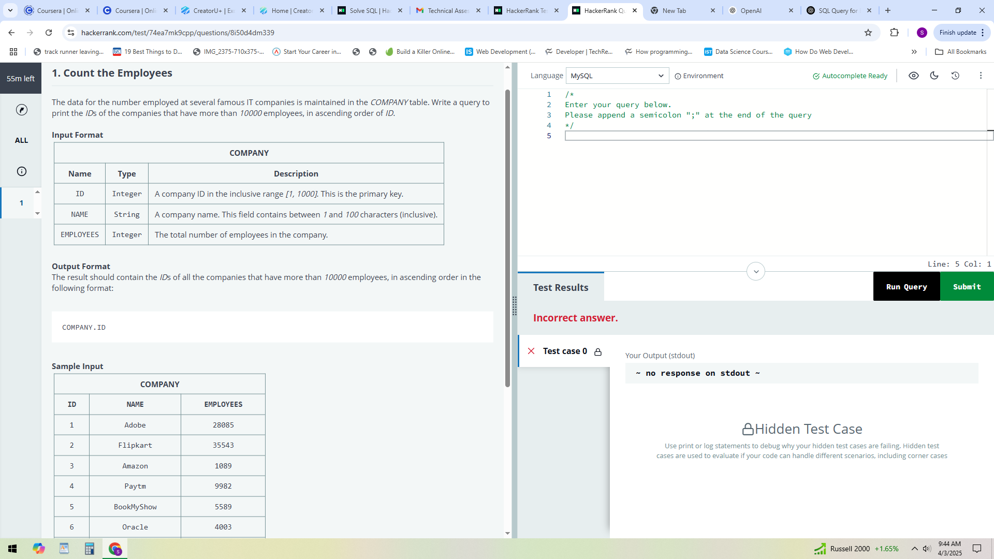Open the MySQL language dropdown
Viewport: 994px width, 559px height.
(617, 76)
